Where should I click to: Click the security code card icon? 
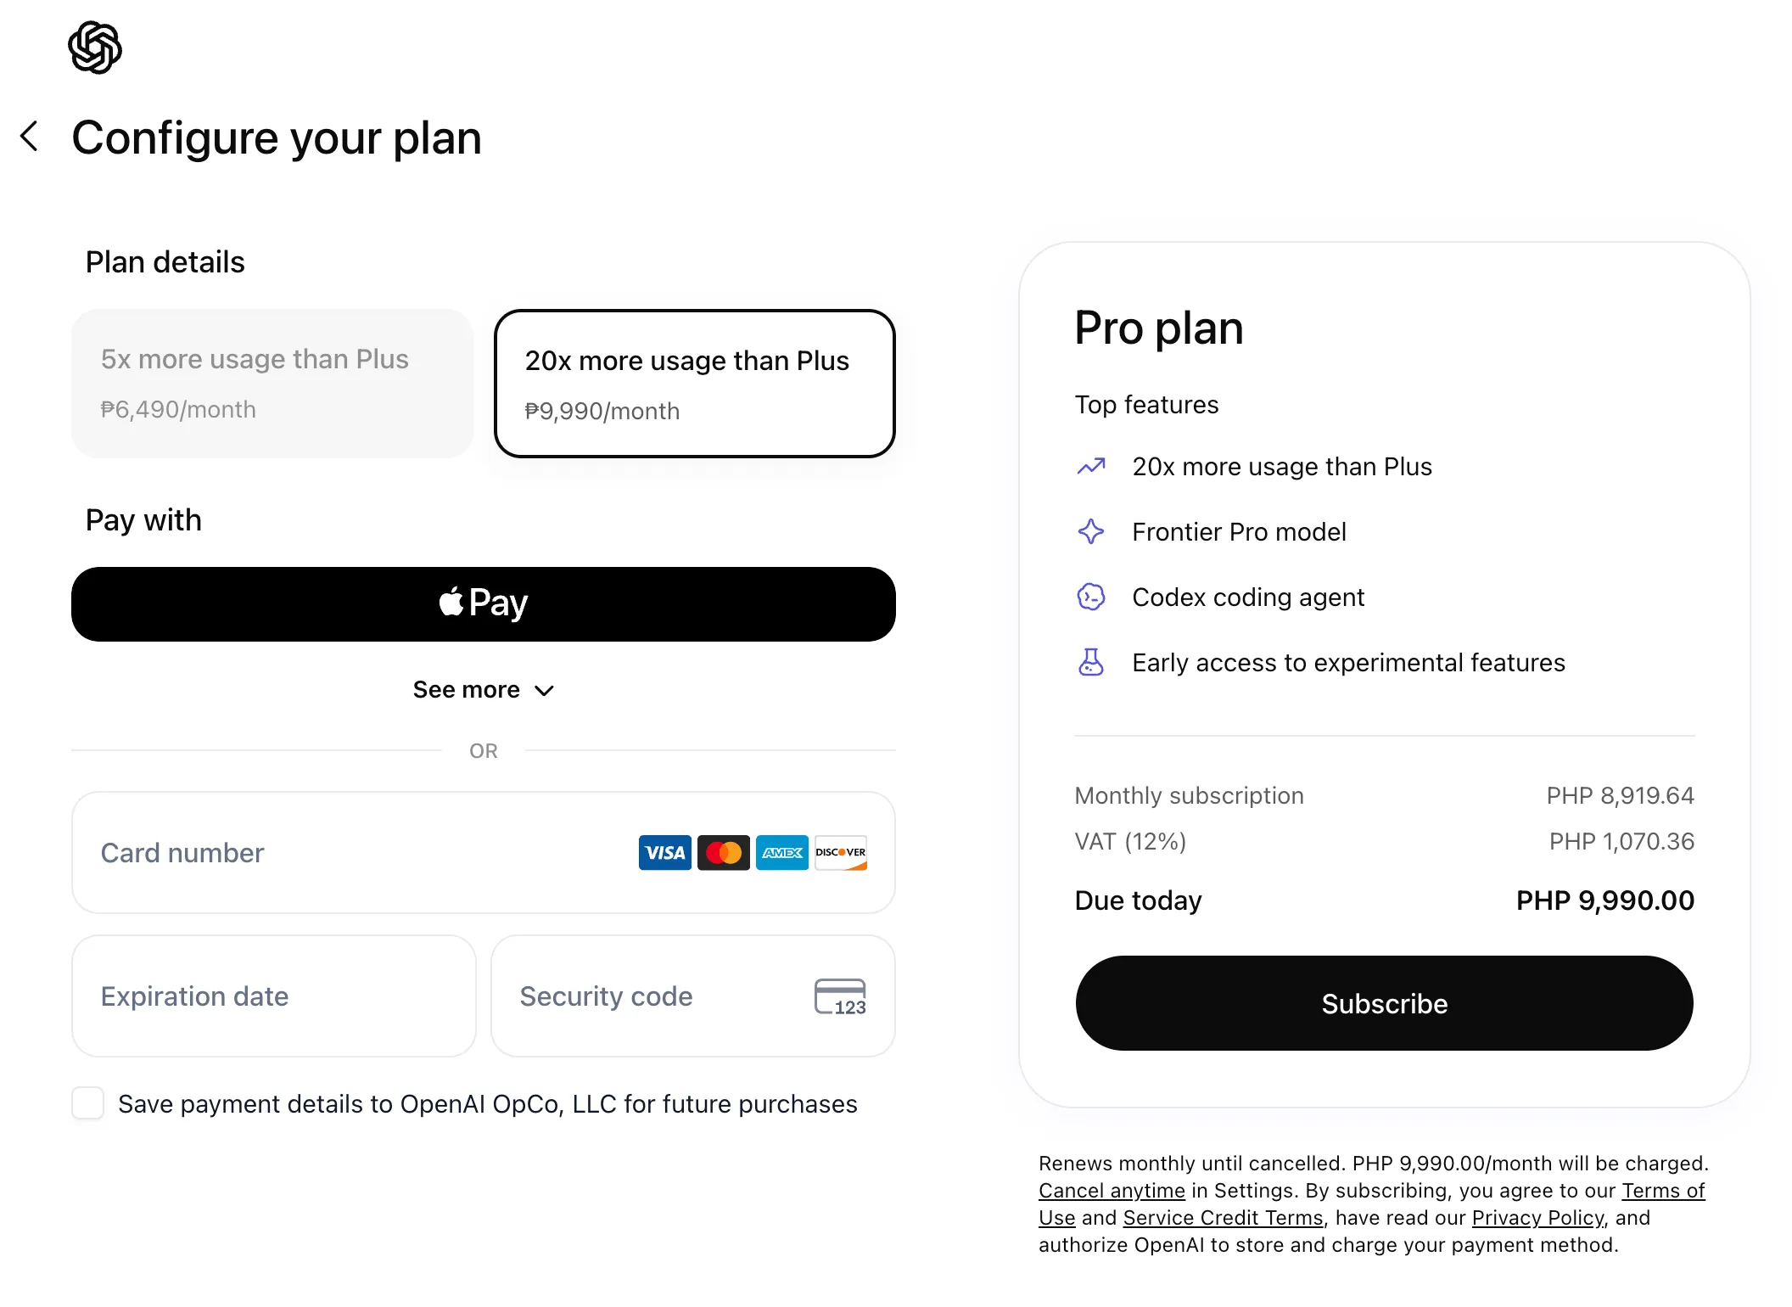pos(840,996)
